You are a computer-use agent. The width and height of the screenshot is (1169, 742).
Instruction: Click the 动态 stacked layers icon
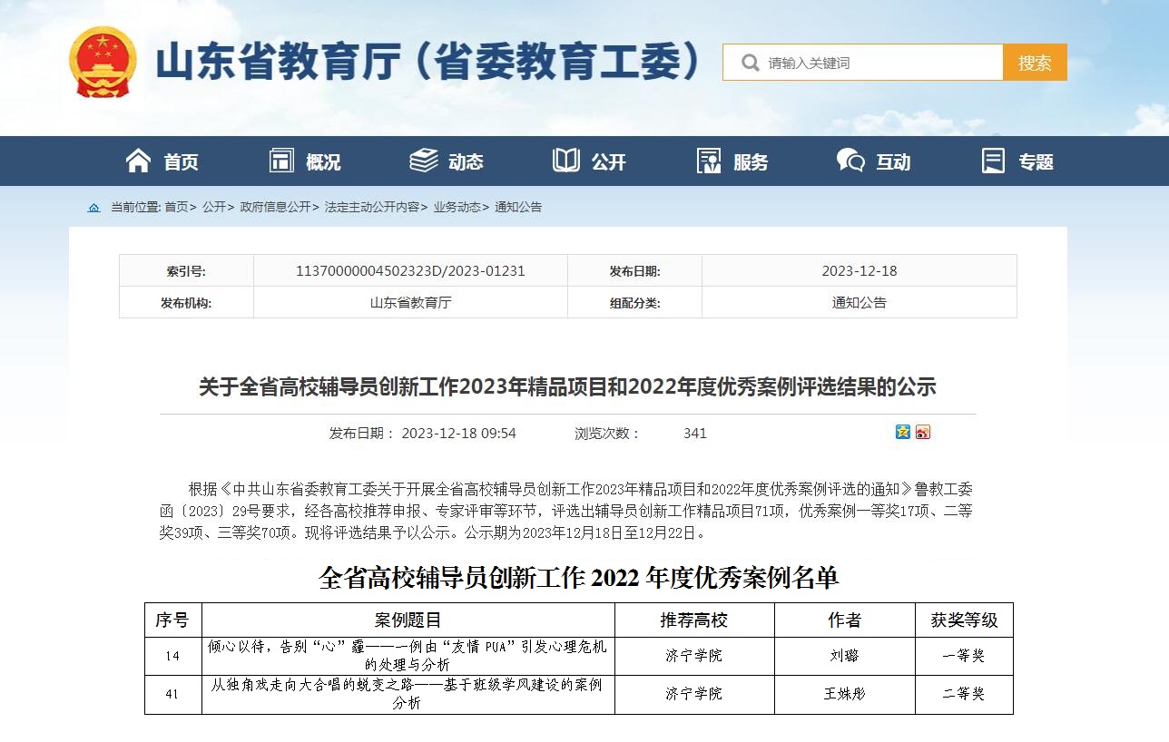[424, 161]
